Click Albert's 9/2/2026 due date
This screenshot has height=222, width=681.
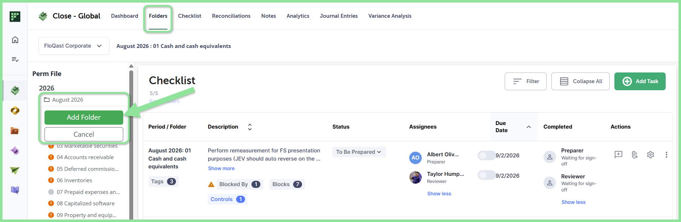[508, 156]
